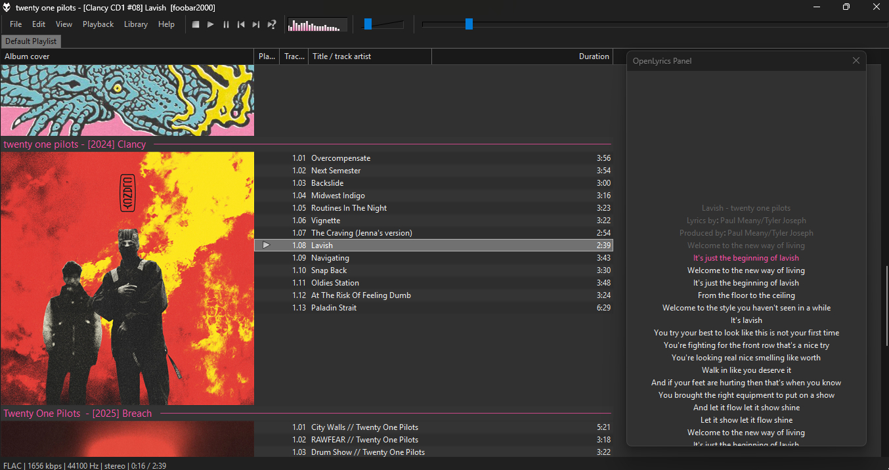The width and height of the screenshot is (889, 470).
Task: Click the foobar2000 app icon in title bar
Action: click(x=7, y=7)
